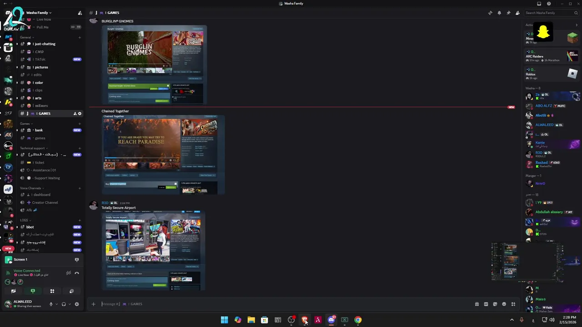582x327 pixels.
Task: Disconnect from voice with hang-up icon
Action: tap(77, 273)
